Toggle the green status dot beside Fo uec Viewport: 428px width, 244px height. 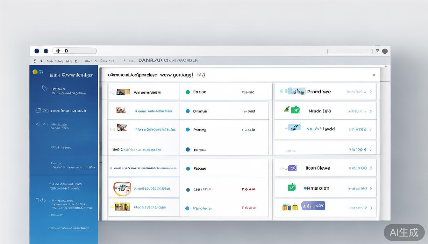point(188,92)
